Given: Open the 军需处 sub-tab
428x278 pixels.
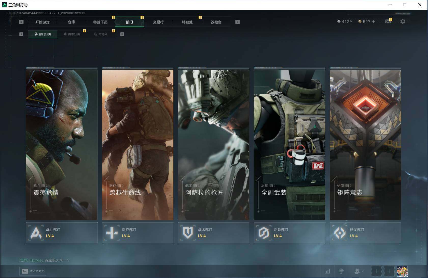Looking at the screenshot, I should pos(101,34).
